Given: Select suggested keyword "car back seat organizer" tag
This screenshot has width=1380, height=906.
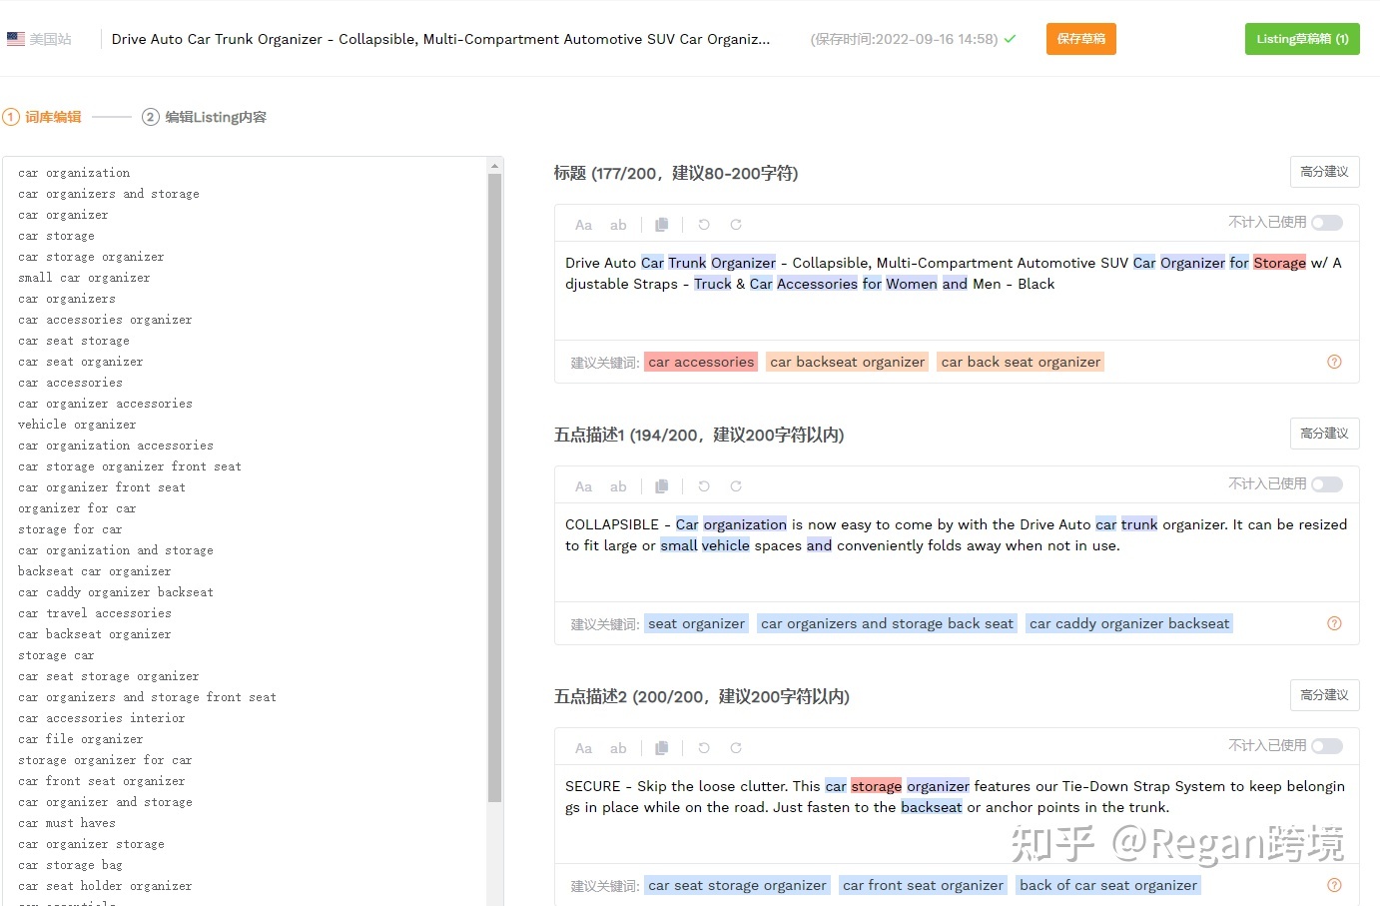Looking at the screenshot, I should click(1021, 362).
